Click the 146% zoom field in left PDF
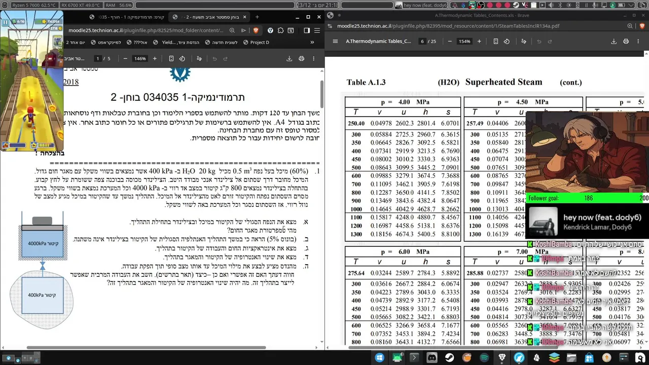Screen dimensions: 649x365 tap(140, 59)
